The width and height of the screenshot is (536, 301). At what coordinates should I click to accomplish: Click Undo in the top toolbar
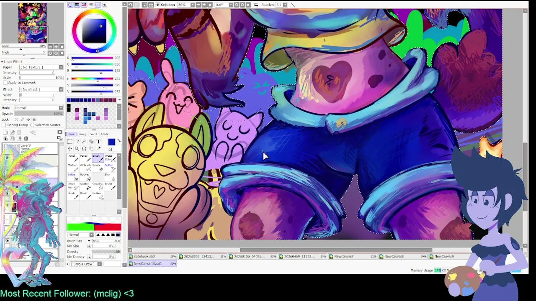(x=130, y=5)
